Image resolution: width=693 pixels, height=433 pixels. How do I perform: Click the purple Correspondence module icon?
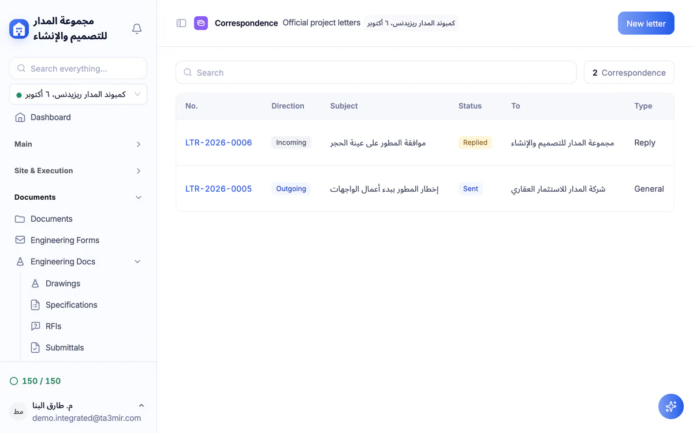pyautogui.click(x=201, y=23)
